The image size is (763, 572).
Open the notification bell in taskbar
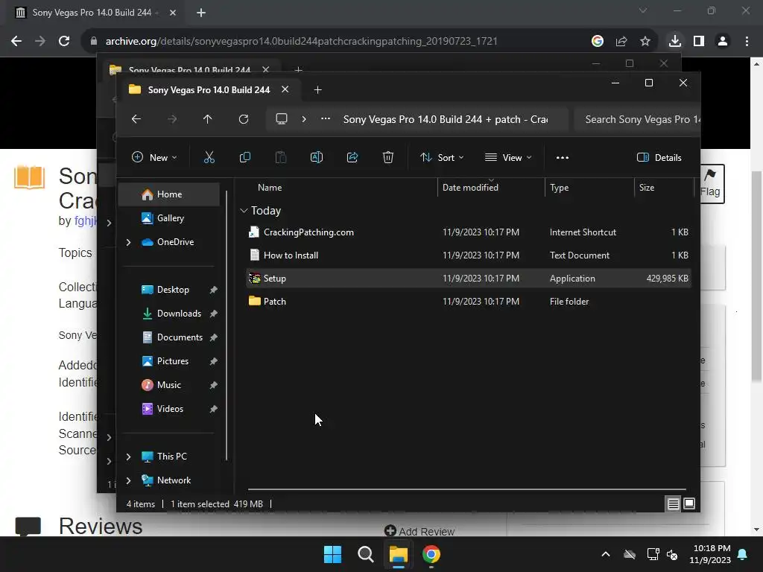point(743,554)
